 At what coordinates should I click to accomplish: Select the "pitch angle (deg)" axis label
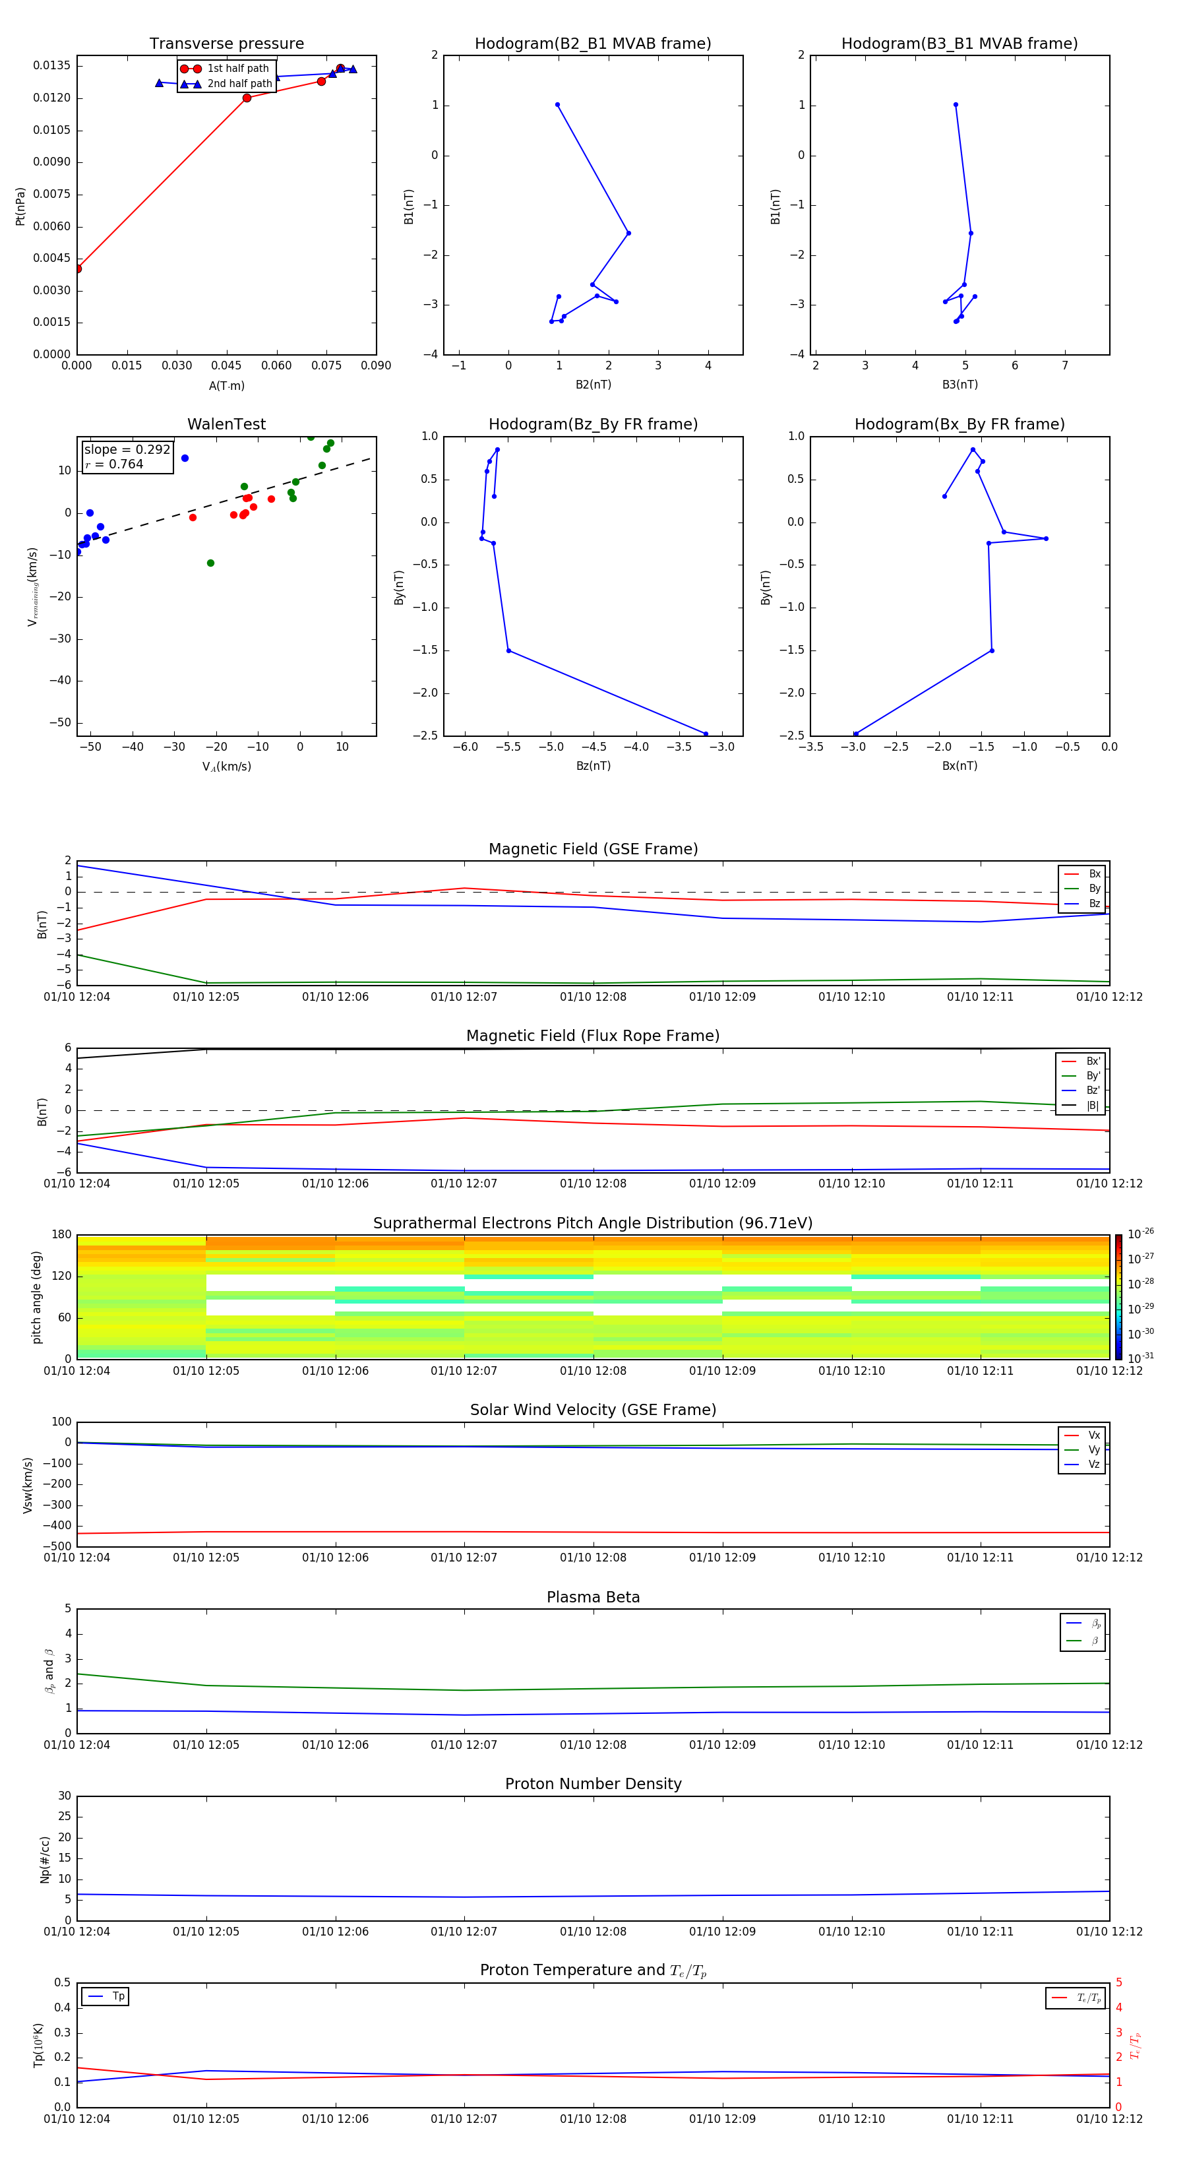[x=36, y=1297]
